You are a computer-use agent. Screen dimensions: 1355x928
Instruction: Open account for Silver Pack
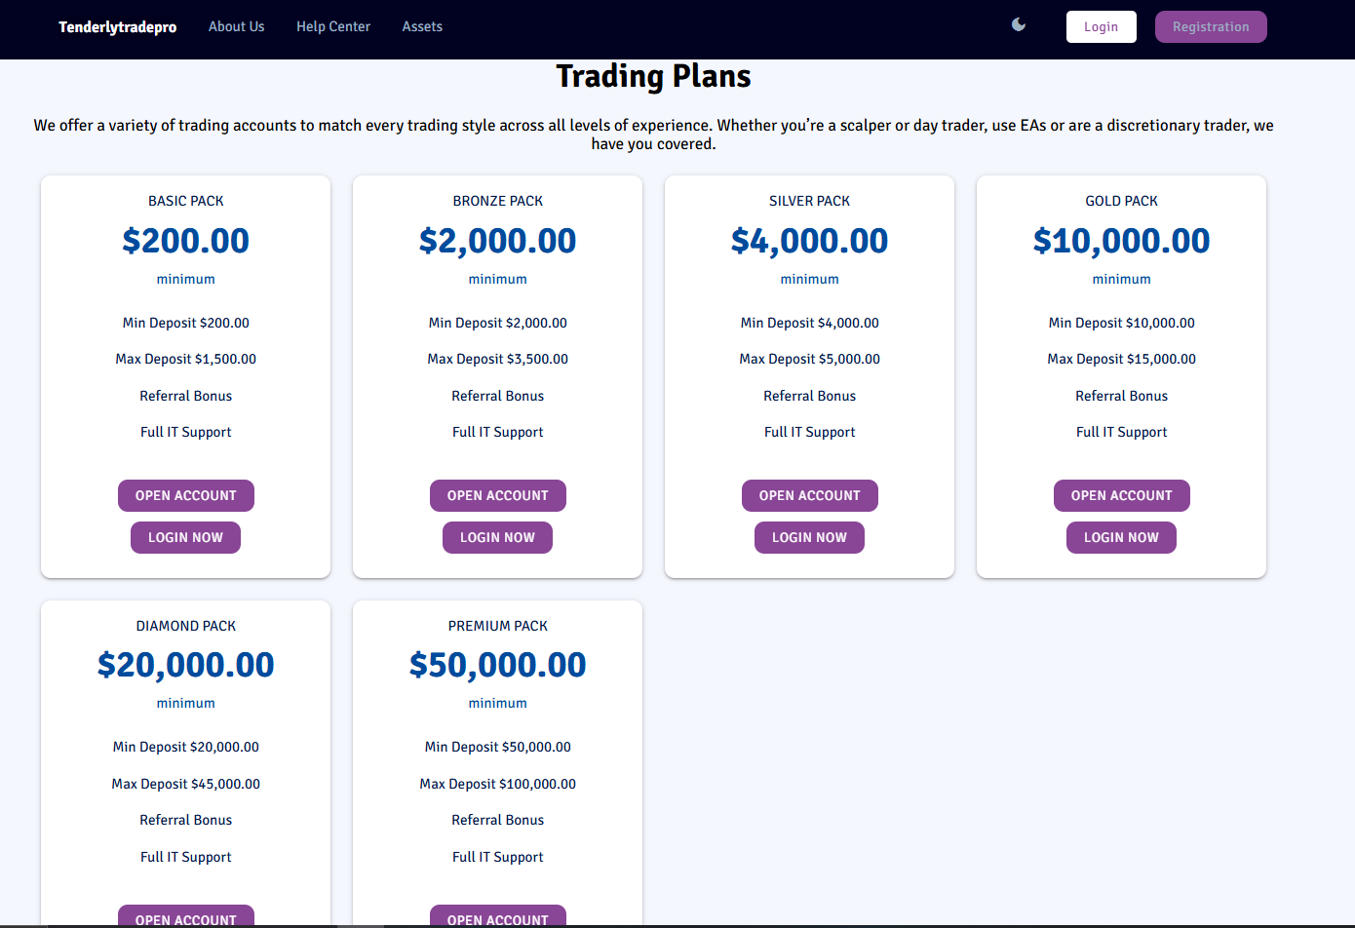tap(809, 495)
